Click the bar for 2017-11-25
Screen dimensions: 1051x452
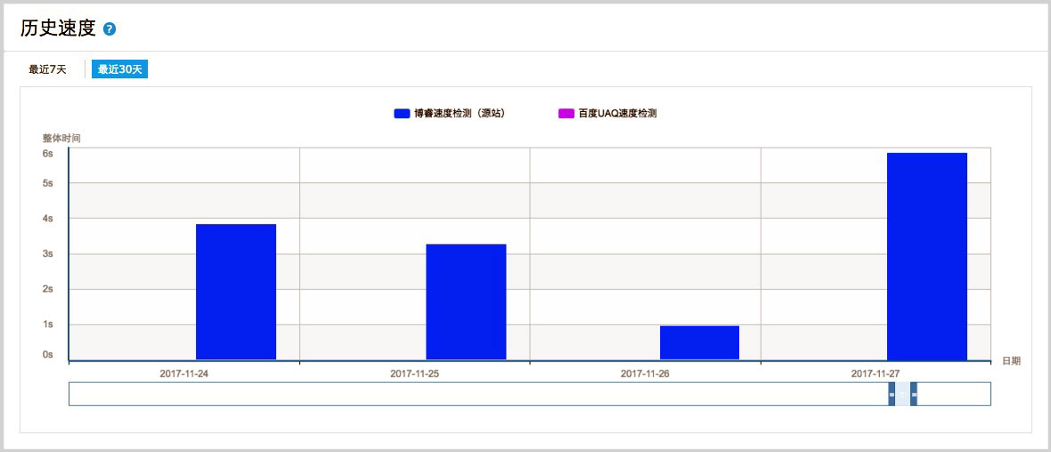pyautogui.click(x=466, y=302)
